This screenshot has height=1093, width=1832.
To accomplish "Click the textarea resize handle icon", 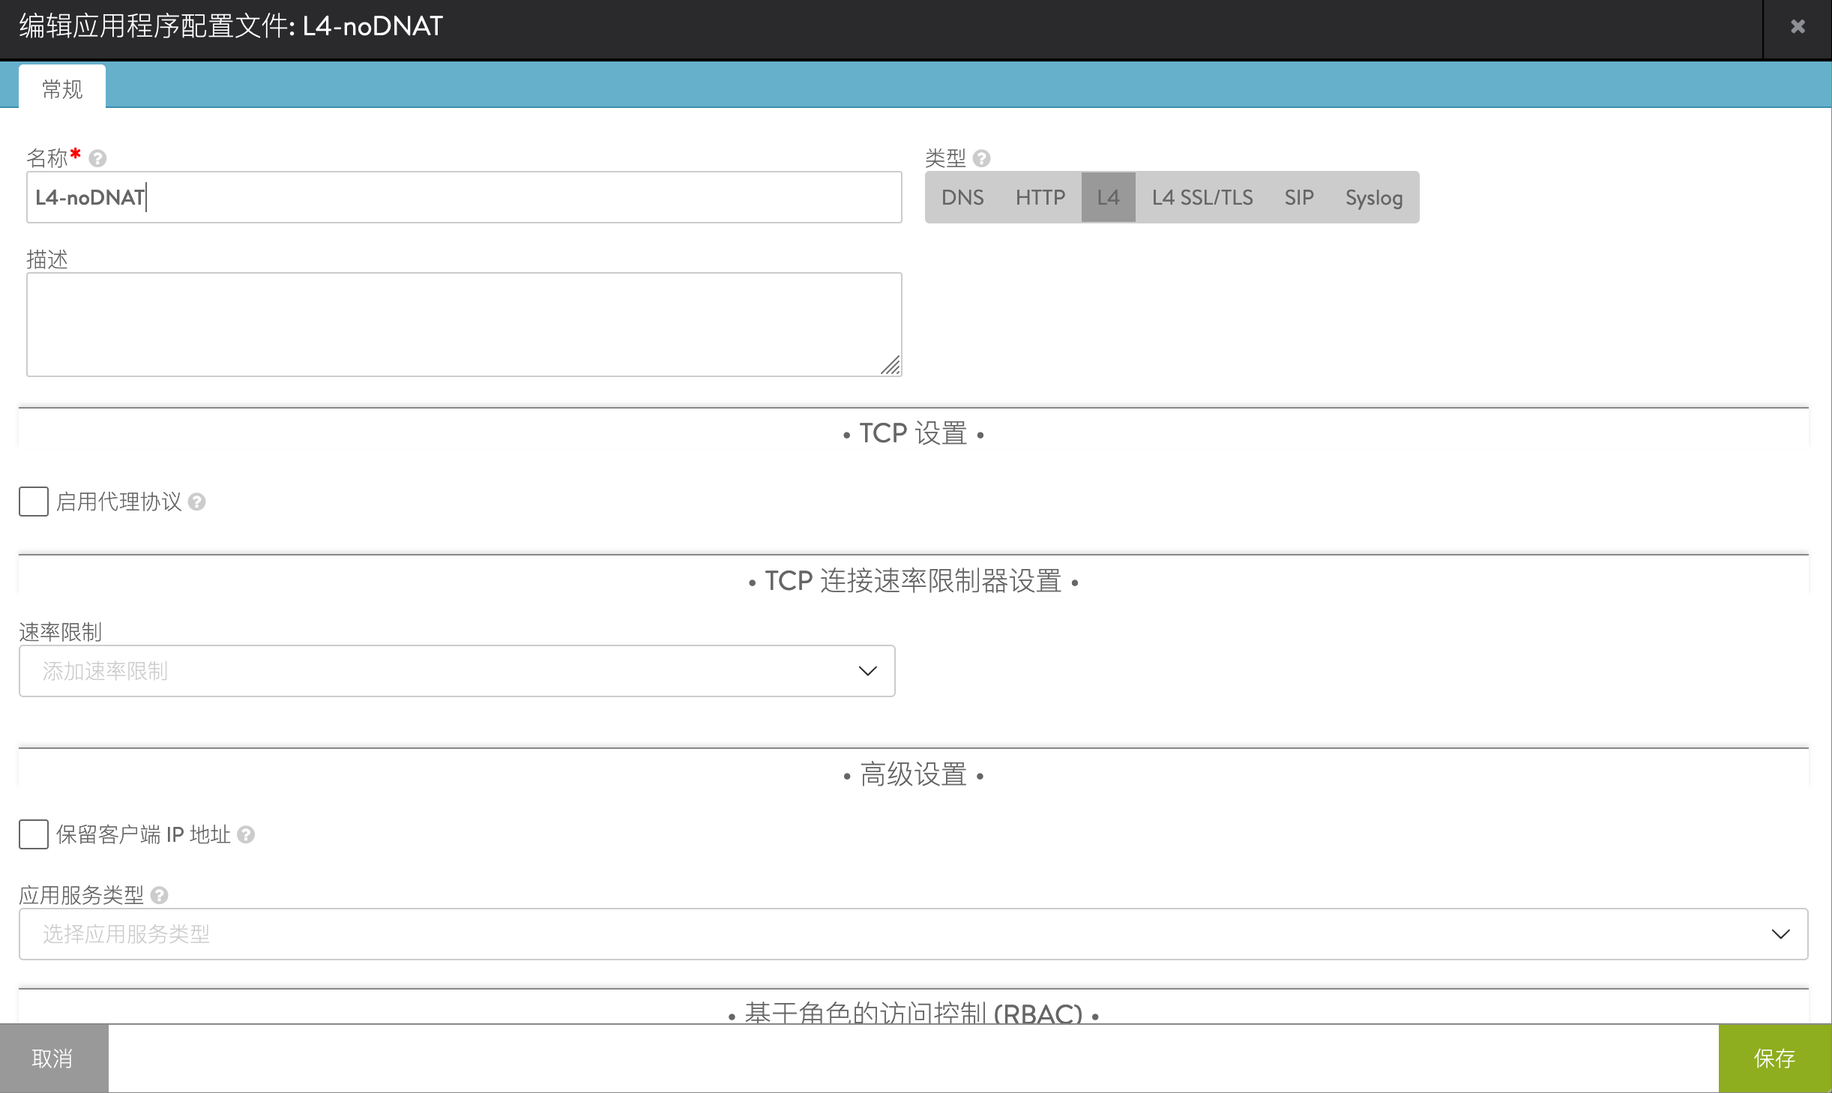I will tap(890, 365).
